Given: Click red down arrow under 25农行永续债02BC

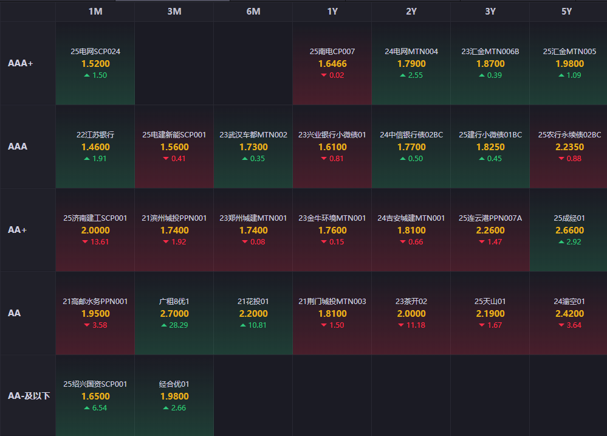Looking at the screenshot, I should point(561,159).
